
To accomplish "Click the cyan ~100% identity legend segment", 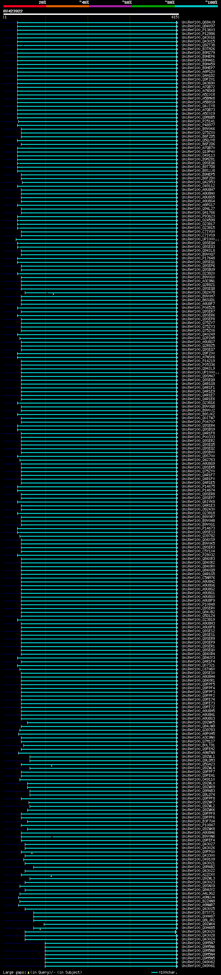I will pyautogui.click(x=196, y=6).
